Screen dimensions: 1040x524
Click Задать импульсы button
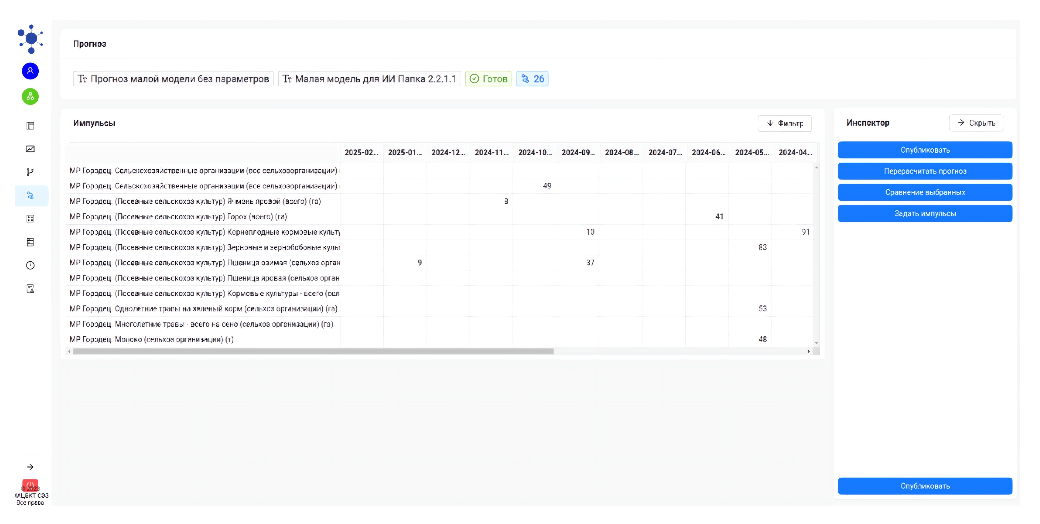click(925, 214)
